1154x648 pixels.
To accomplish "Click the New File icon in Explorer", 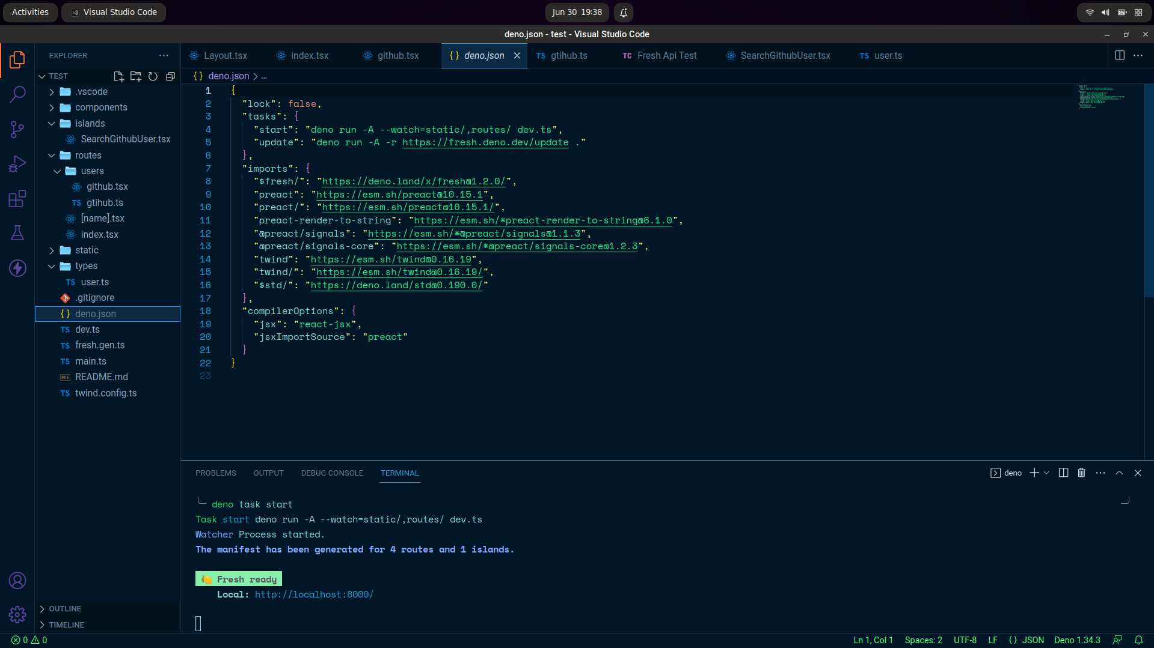I will pos(118,76).
